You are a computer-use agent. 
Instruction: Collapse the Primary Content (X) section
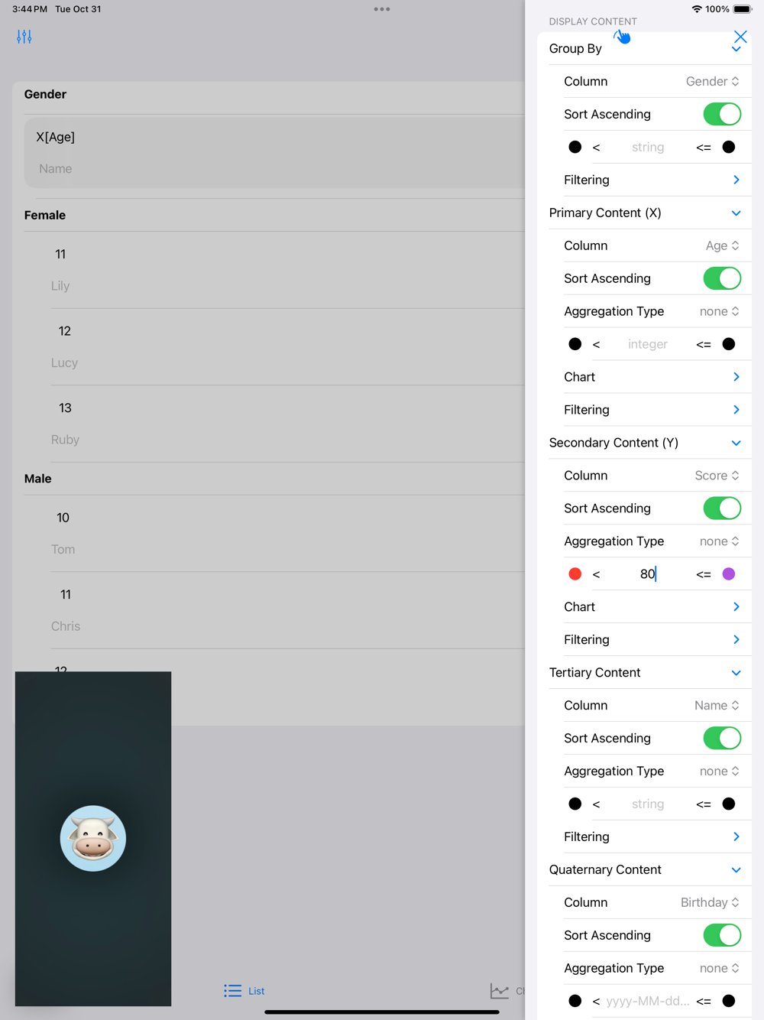(x=736, y=213)
